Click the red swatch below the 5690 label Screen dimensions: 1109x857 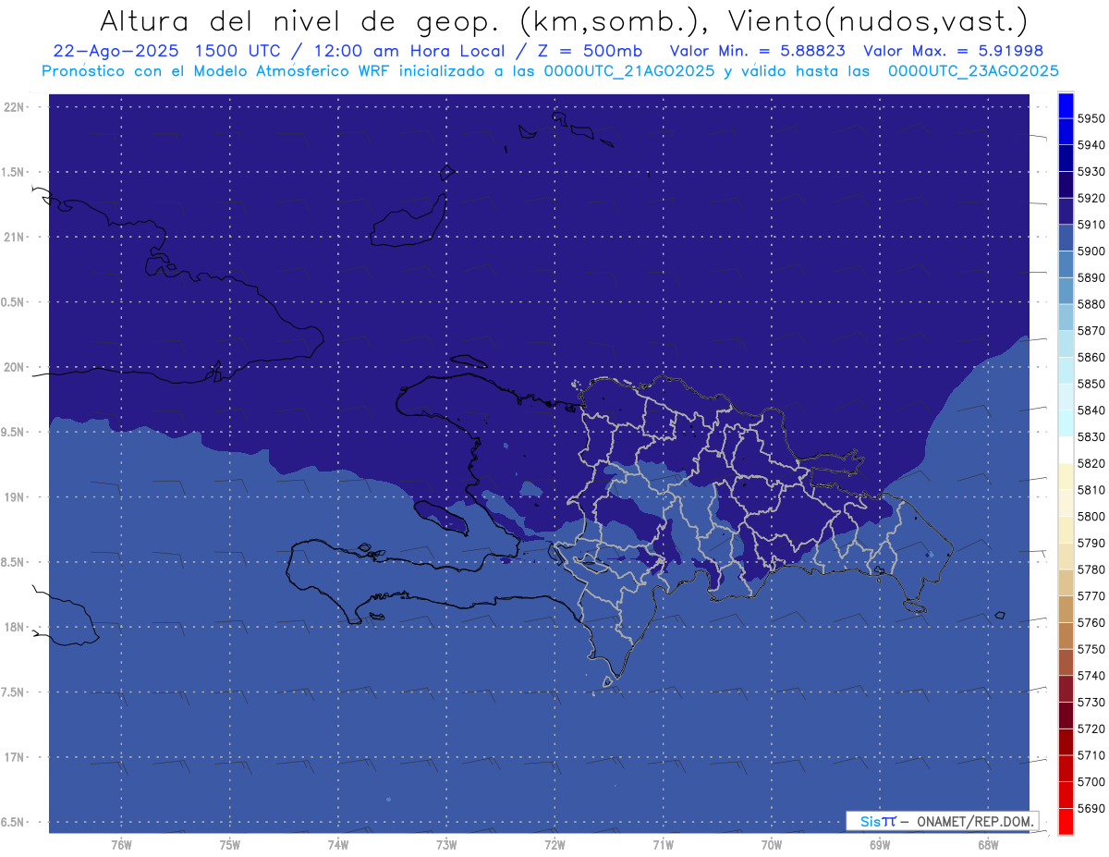click(x=1065, y=821)
